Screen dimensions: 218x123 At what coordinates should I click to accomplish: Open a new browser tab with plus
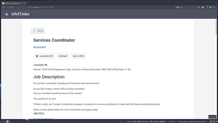(29, 3)
